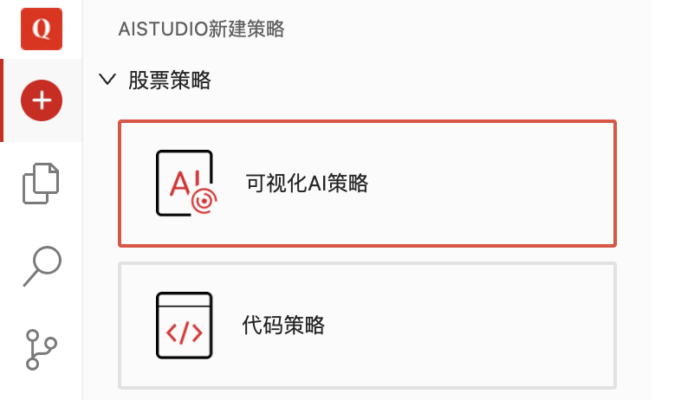Click red active indicator bar beside plus
Image resolution: width=681 pixels, height=400 pixels.
pos(2,100)
